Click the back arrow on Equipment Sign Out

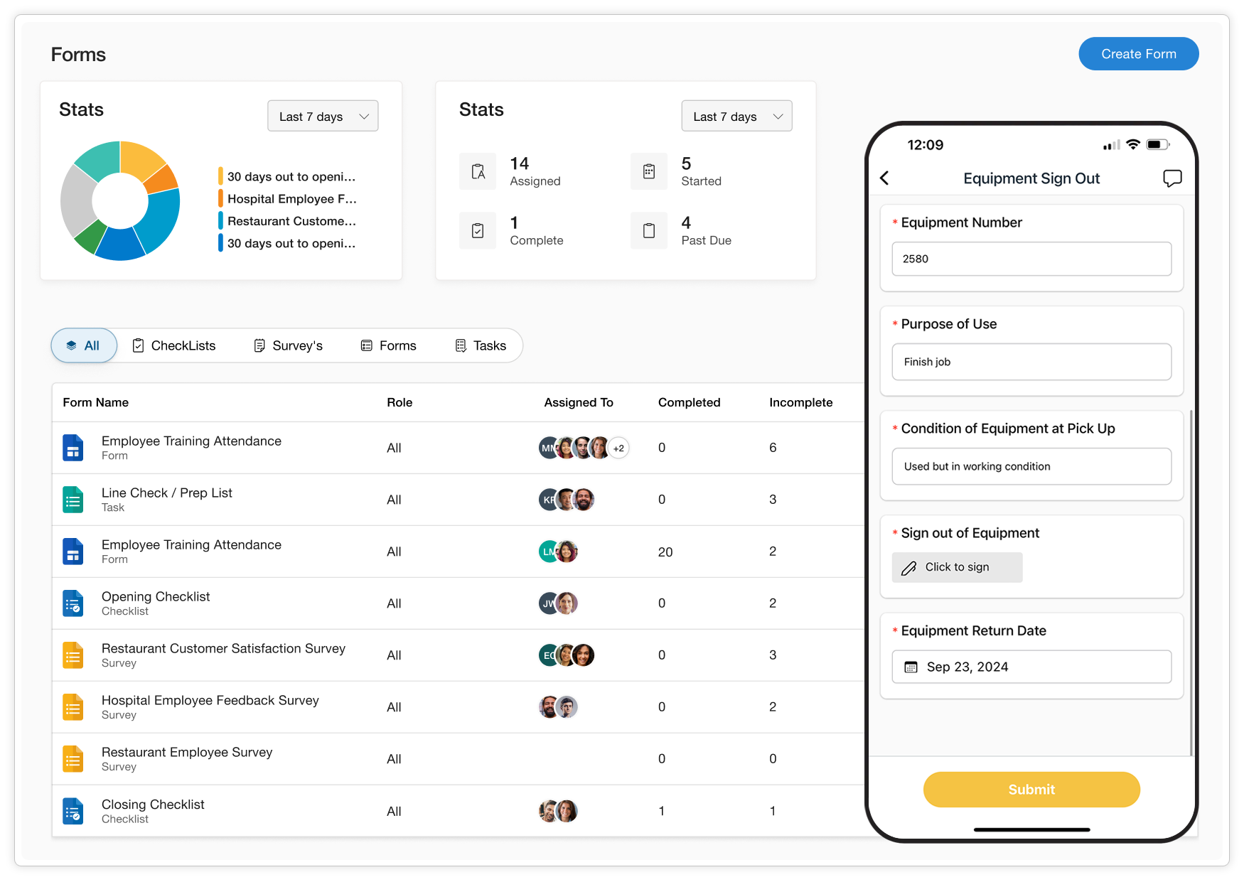click(x=884, y=178)
